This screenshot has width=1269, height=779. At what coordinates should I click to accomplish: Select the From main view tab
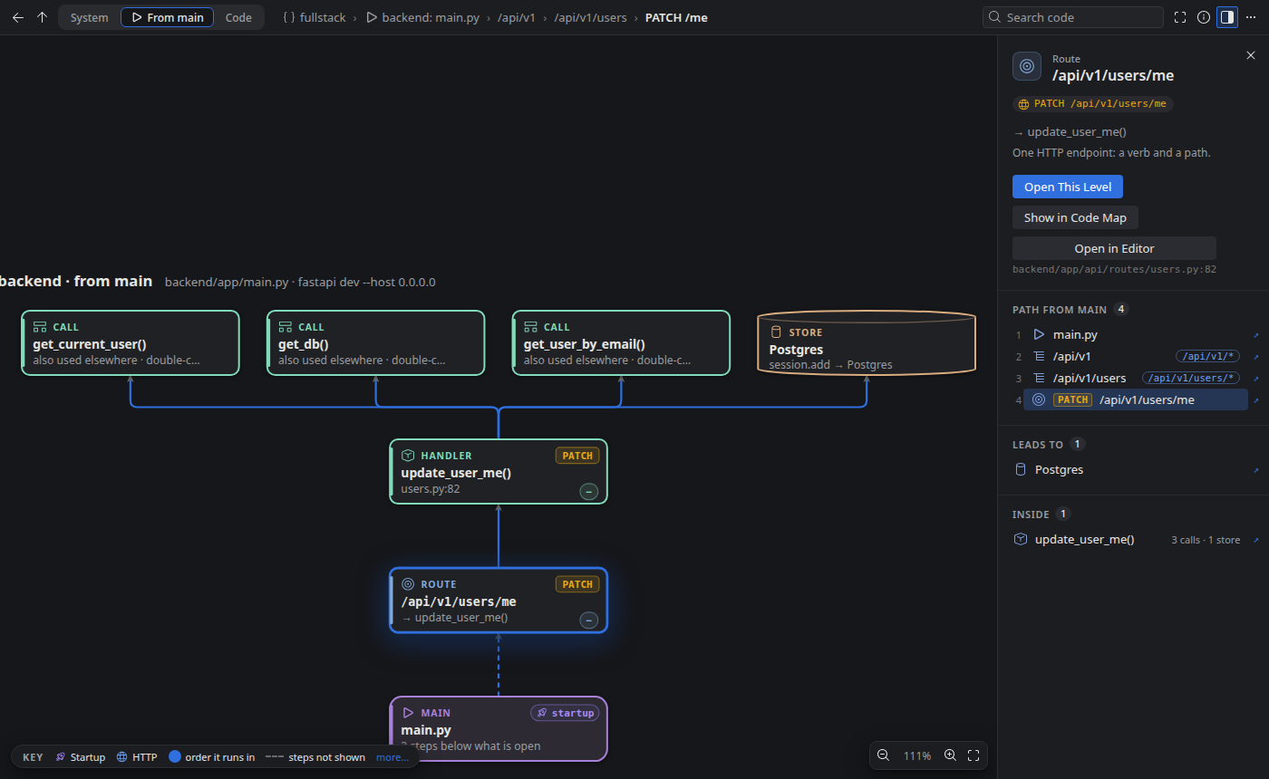coord(167,17)
